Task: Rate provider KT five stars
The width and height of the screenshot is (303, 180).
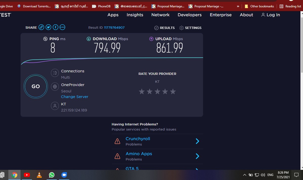Action: pyautogui.click(x=173, y=91)
